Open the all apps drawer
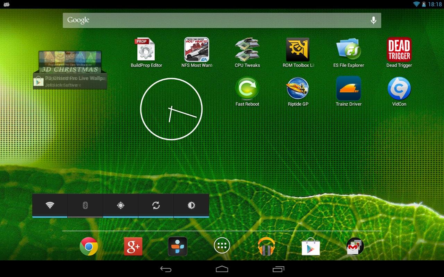 click(x=222, y=246)
